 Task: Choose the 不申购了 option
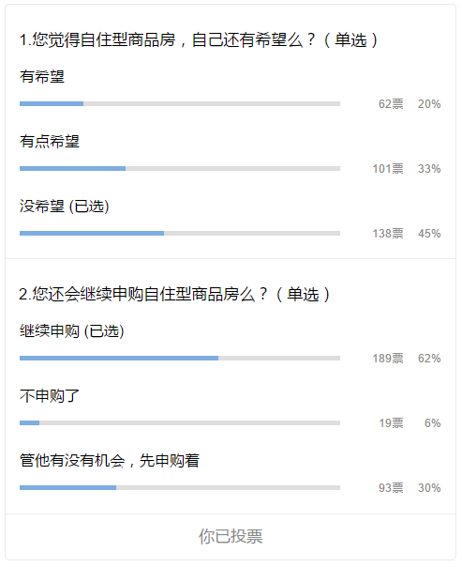[50, 395]
